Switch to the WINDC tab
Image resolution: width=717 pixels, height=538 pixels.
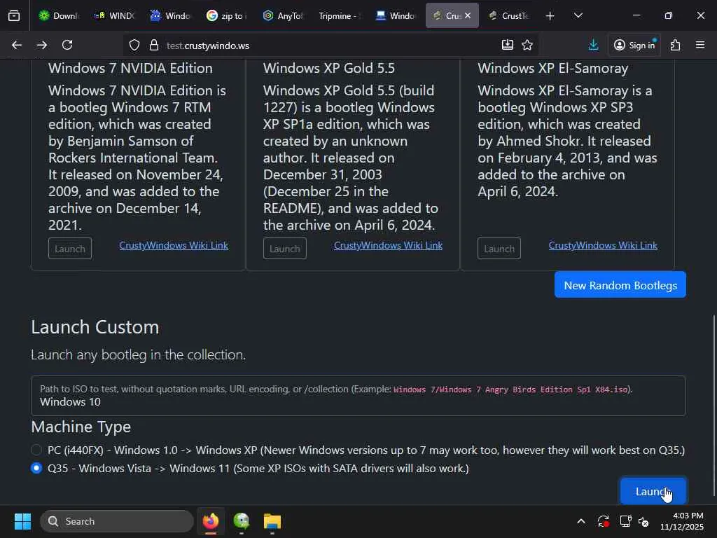114,15
